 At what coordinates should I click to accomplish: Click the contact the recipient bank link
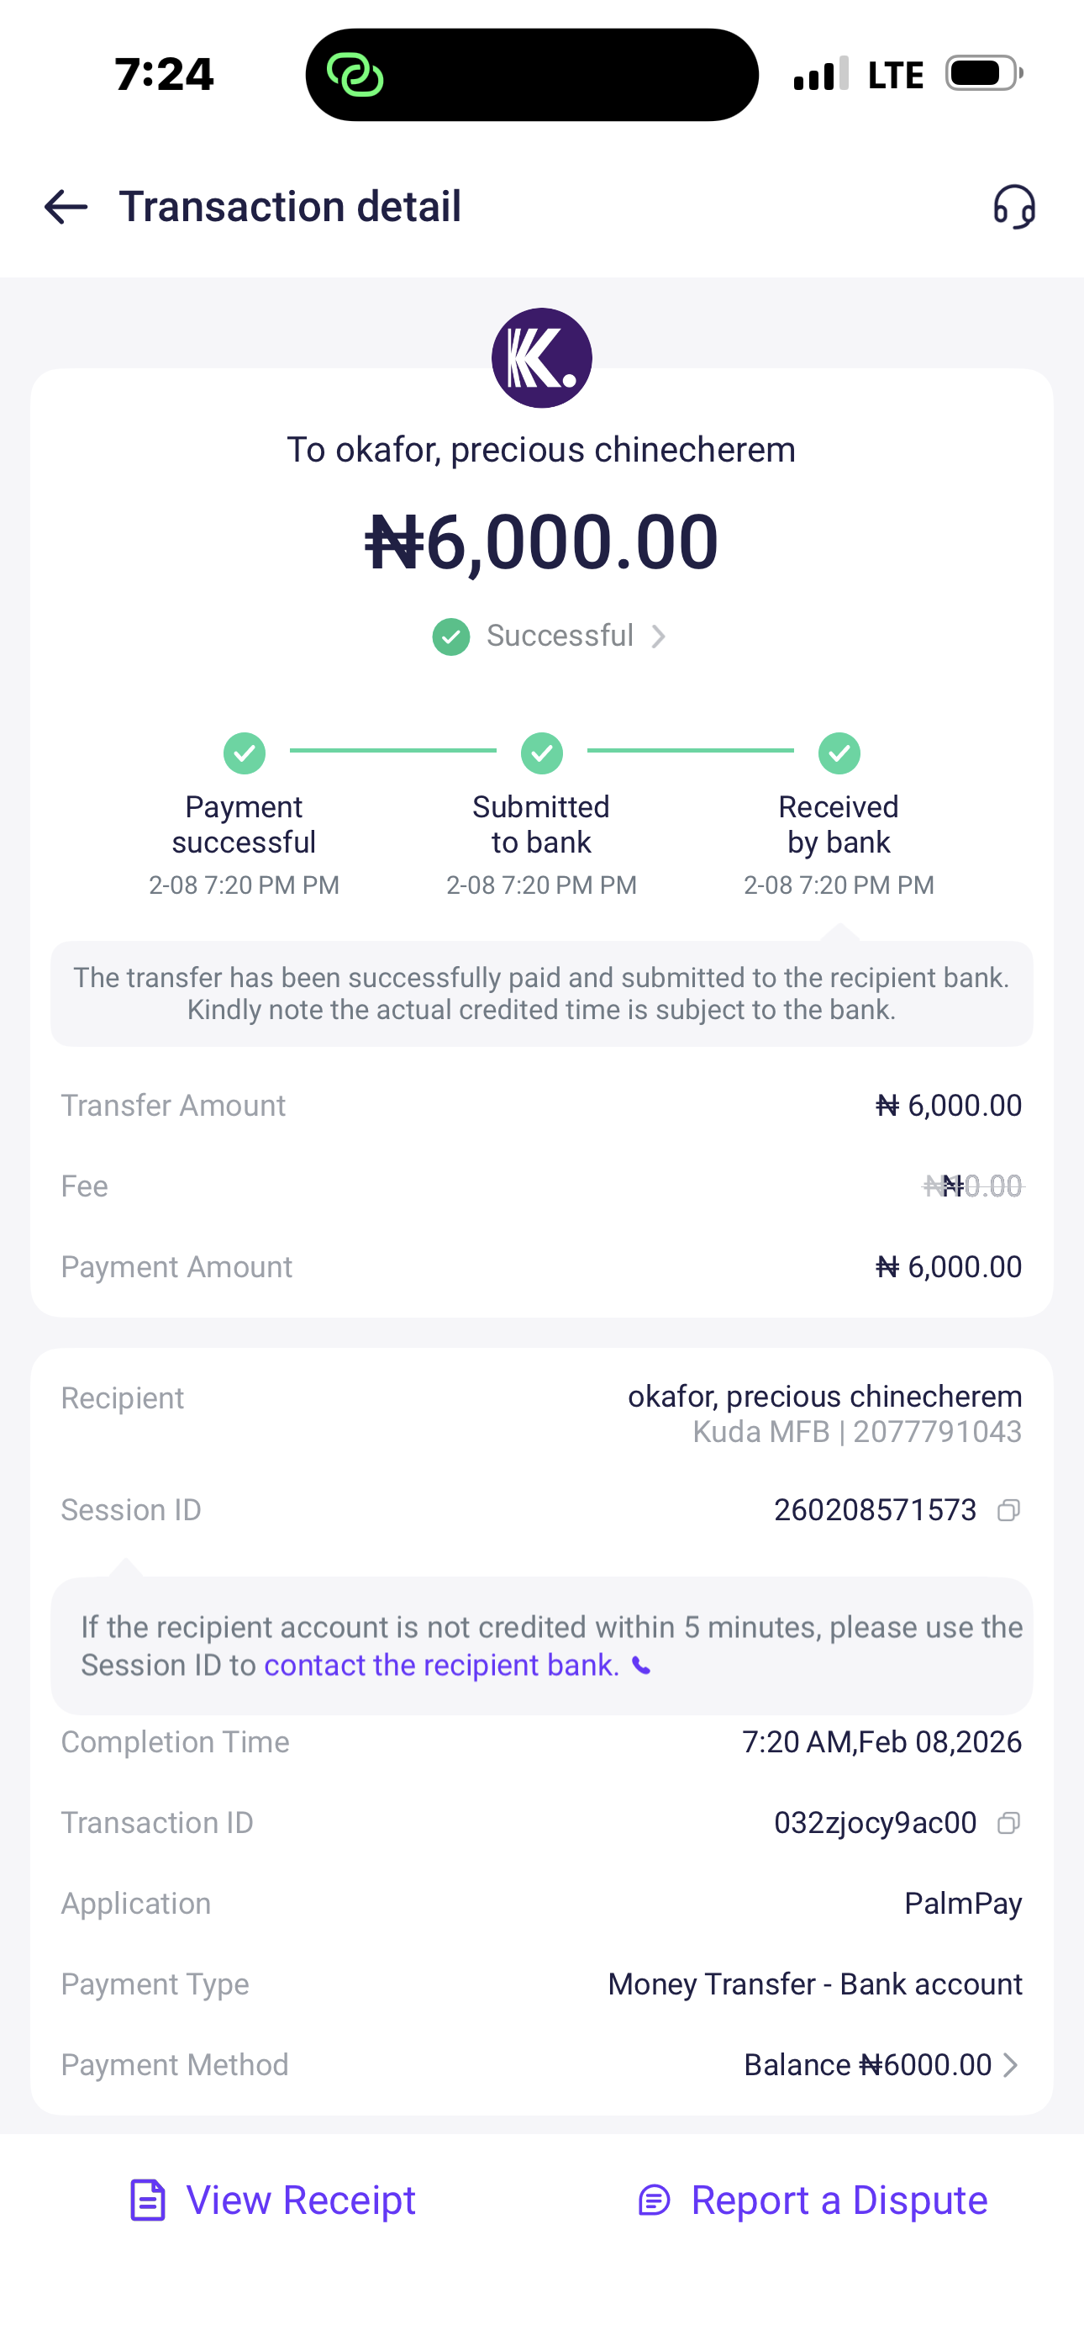click(x=442, y=1666)
